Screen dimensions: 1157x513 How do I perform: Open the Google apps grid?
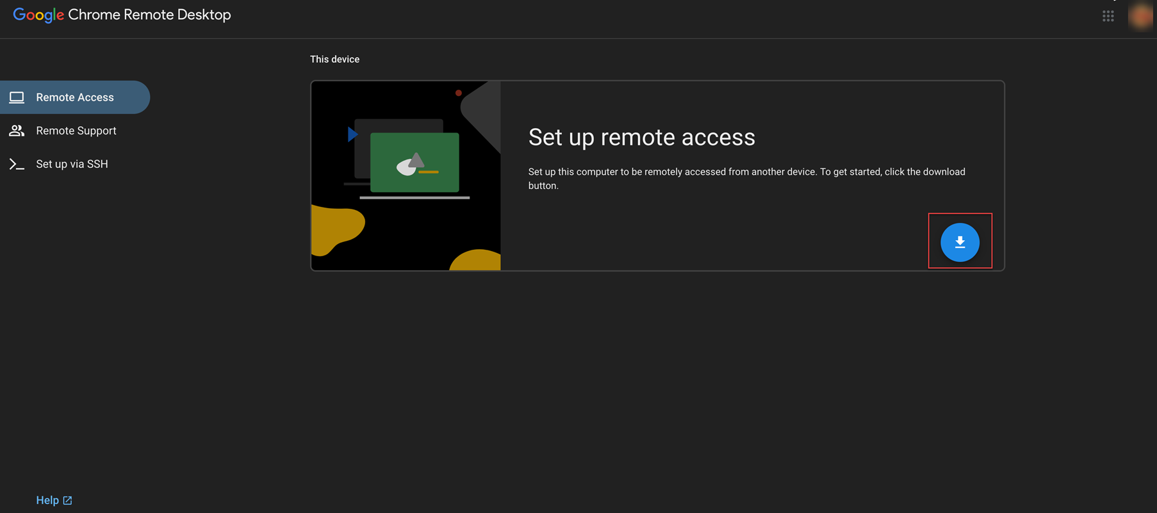click(1108, 16)
